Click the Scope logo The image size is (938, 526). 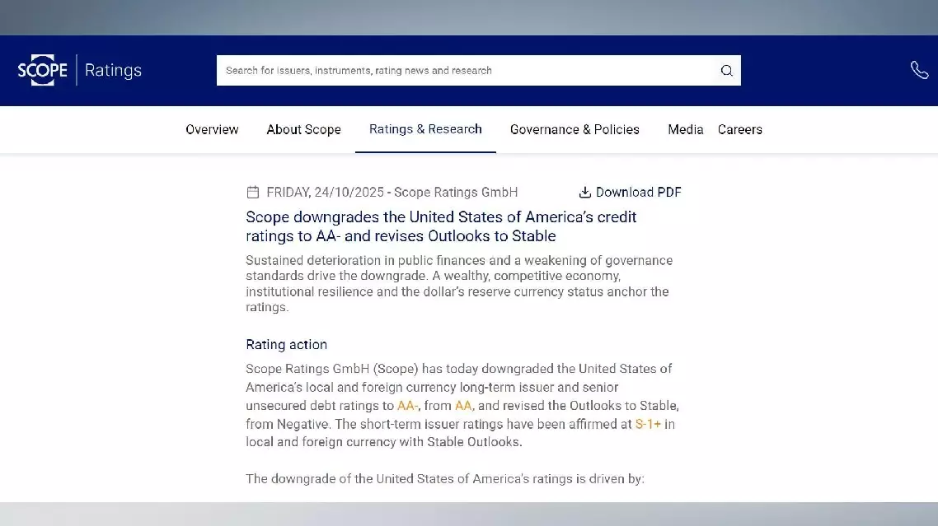point(43,71)
